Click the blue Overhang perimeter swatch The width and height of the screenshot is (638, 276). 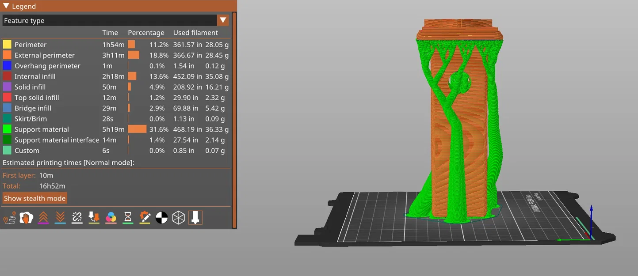tap(7, 66)
